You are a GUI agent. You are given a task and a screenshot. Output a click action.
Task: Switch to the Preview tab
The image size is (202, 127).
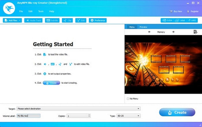(x=143, y=27)
